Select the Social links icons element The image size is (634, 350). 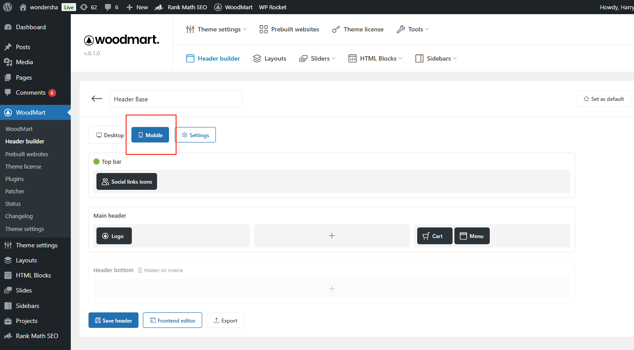pos(127,181)
